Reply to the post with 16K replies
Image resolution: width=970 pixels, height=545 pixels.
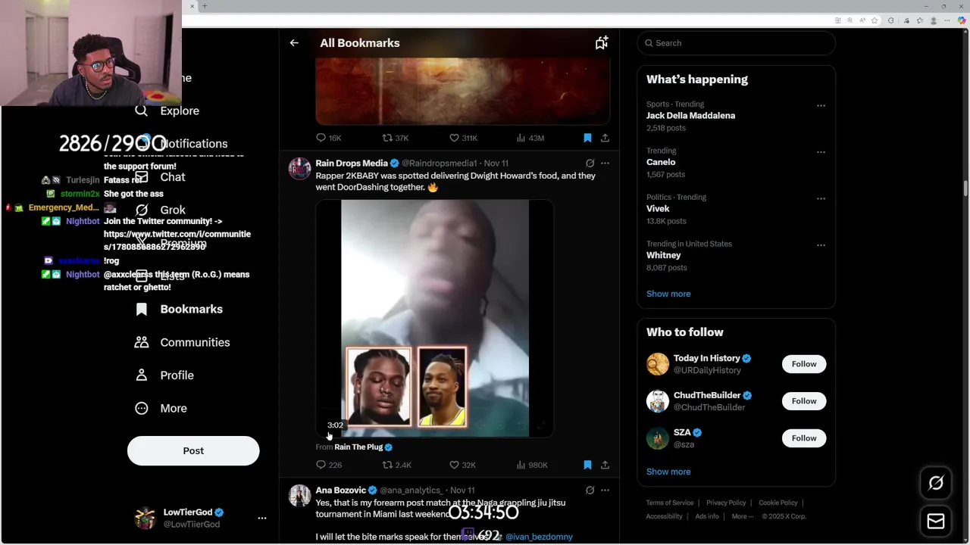tap(329, 138)
